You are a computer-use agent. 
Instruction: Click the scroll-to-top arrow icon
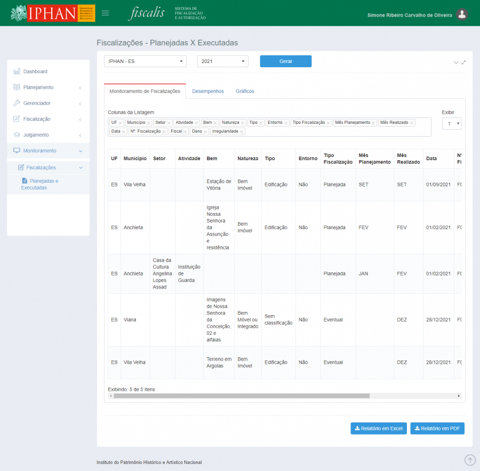470,460
